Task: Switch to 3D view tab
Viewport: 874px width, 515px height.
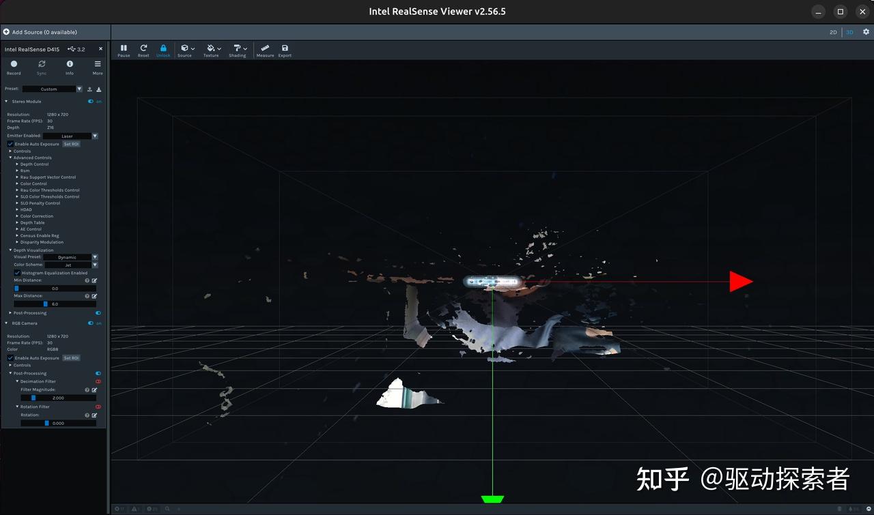Action: click(x=850, y=32)
